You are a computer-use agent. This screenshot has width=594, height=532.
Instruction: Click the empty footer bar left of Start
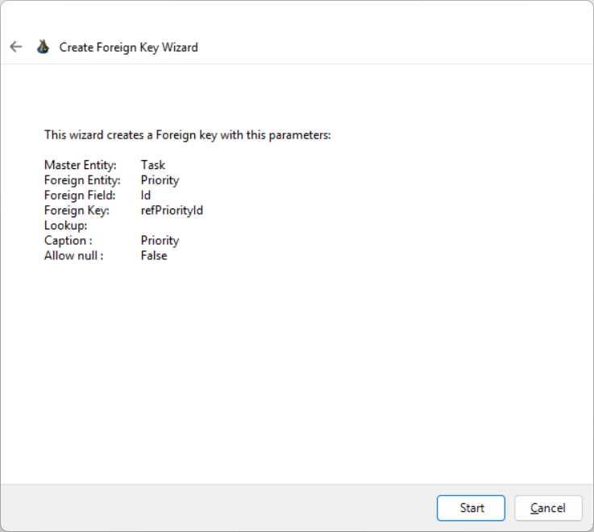click(218, 508)
